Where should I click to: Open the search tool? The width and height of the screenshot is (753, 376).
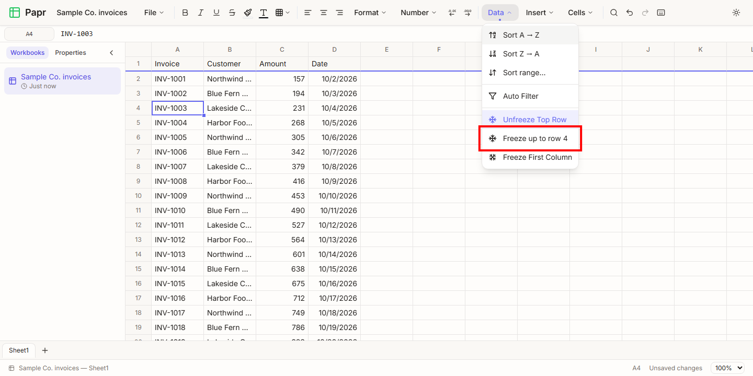point(614,13)
